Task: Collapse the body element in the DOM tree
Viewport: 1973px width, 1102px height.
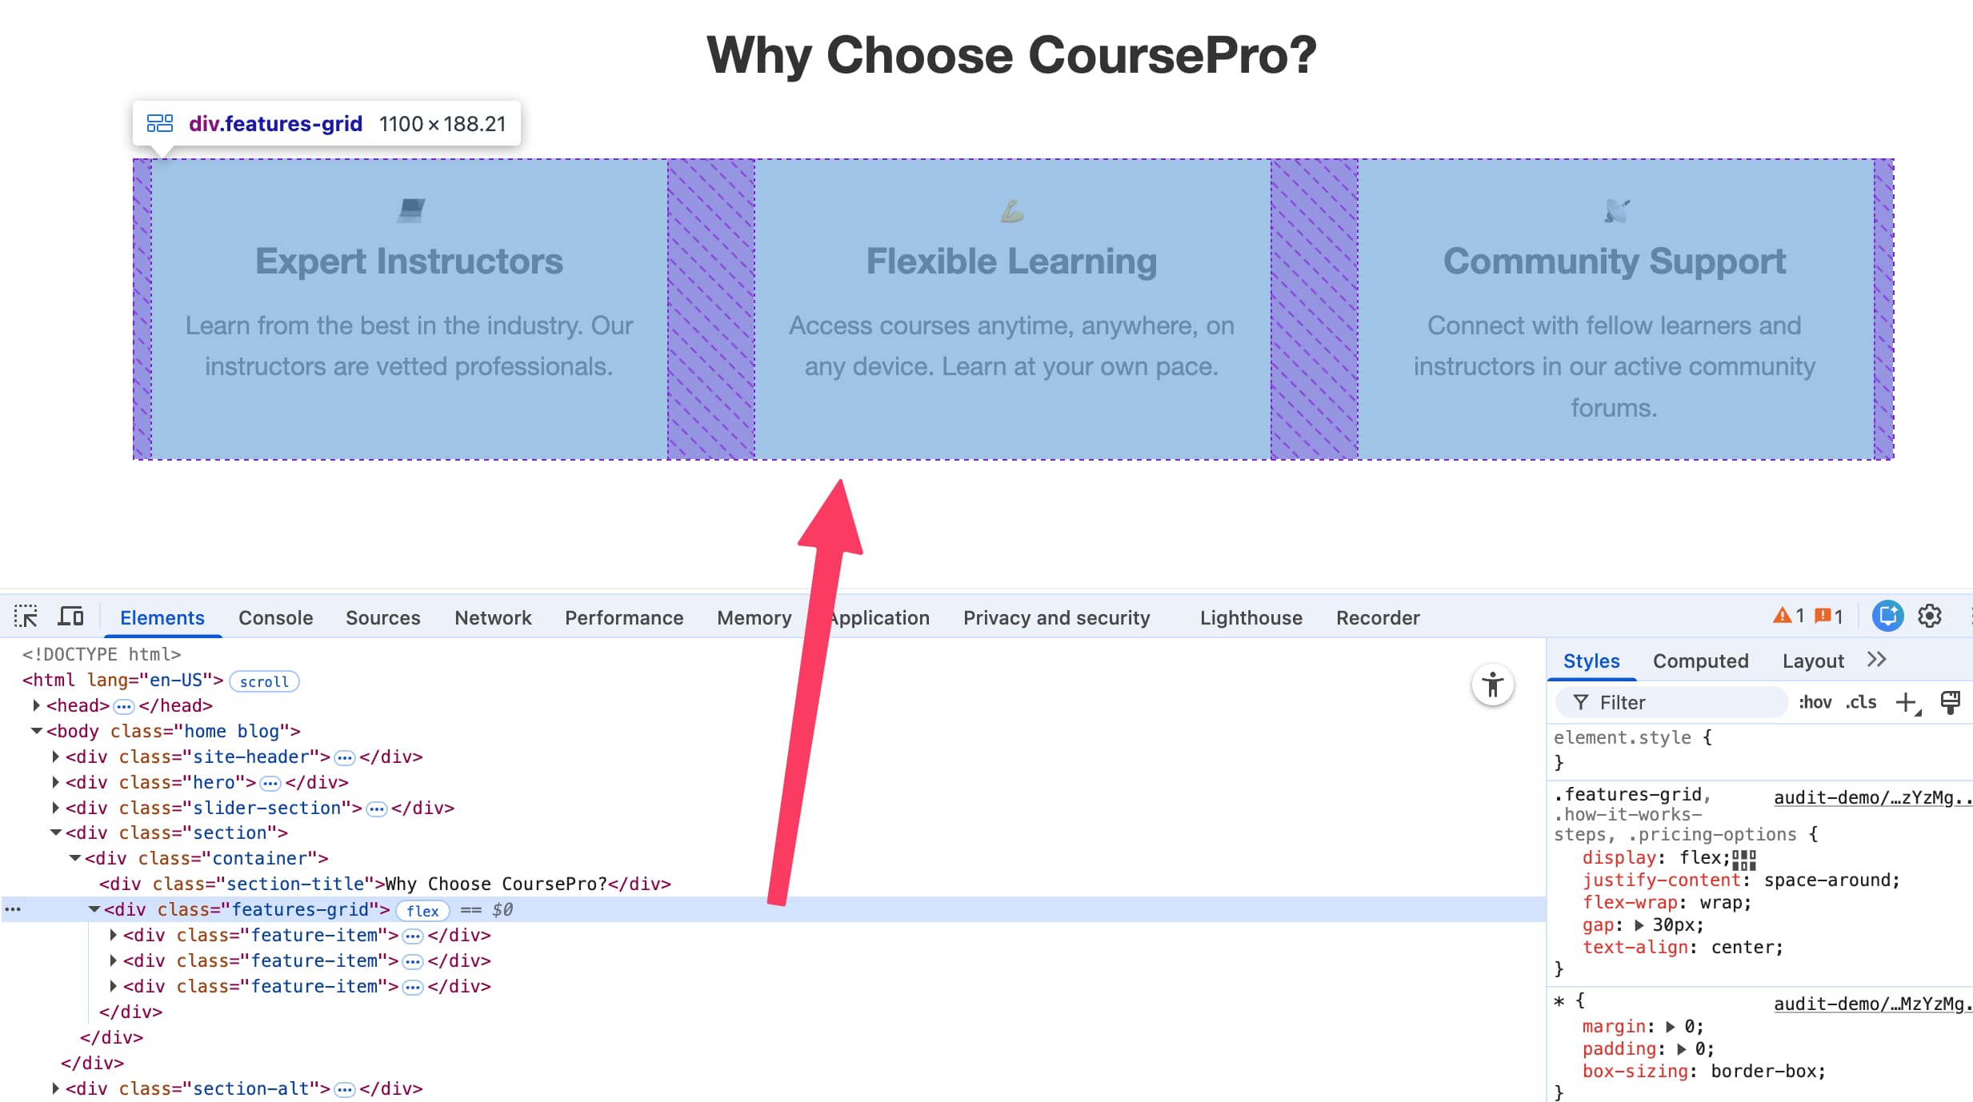Action: [x=36, y=730]
